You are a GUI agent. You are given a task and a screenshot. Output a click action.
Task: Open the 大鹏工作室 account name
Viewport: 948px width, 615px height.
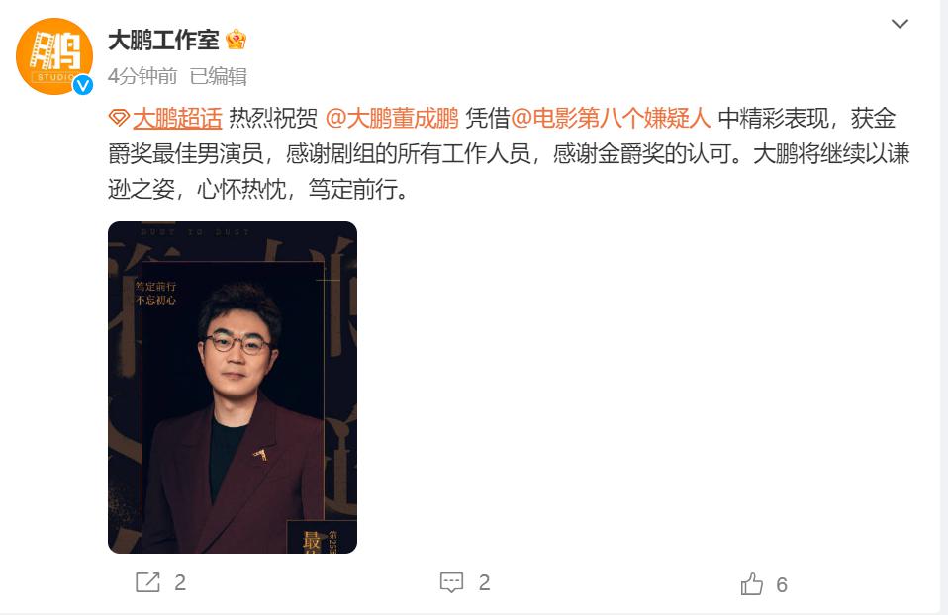coord(163,40)
